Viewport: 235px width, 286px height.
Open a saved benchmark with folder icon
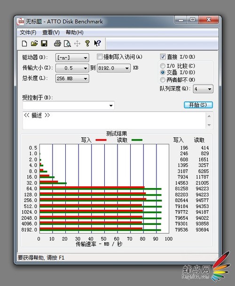click(x=34, y=44)
